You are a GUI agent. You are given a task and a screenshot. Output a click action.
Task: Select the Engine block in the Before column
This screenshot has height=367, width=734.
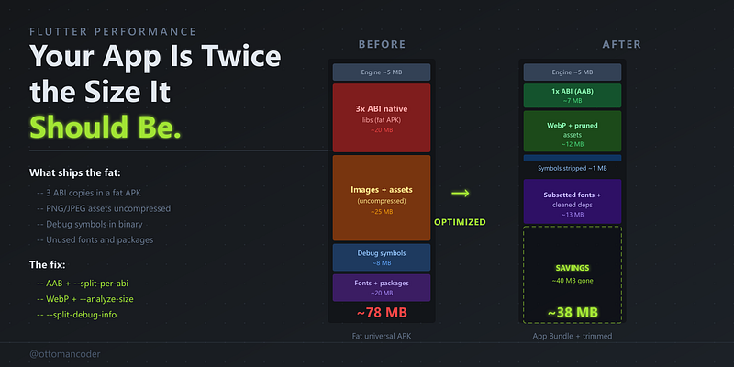(x=382, y=72)
